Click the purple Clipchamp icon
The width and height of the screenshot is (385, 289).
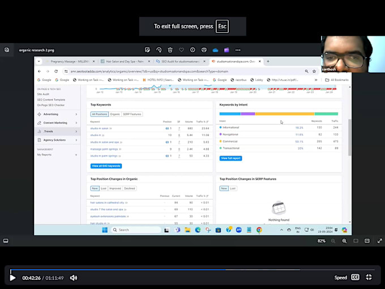226,50
